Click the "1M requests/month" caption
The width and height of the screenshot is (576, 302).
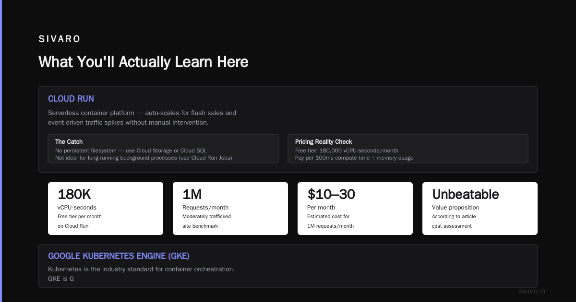tap(330, 226)
